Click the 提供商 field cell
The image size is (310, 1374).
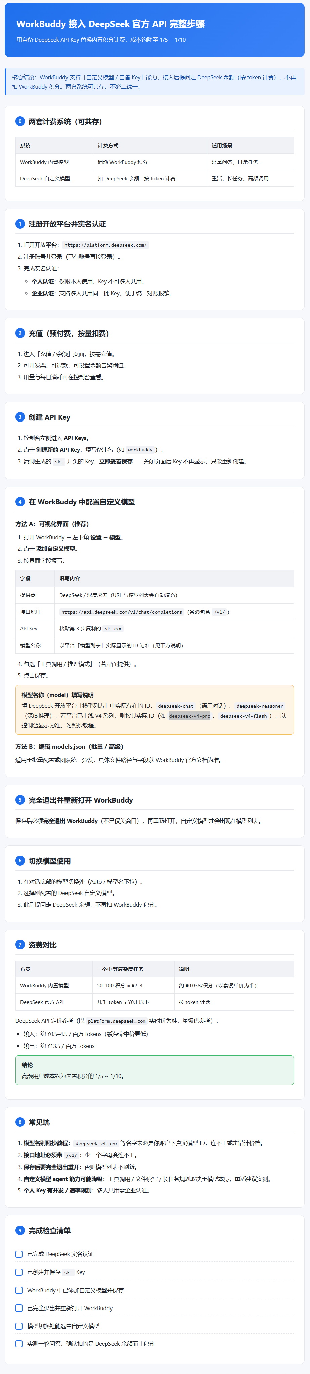tap(35, 595)
